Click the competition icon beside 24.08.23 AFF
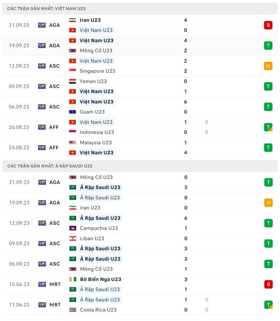This screenshot has width=280, height=321. point(42,148)
